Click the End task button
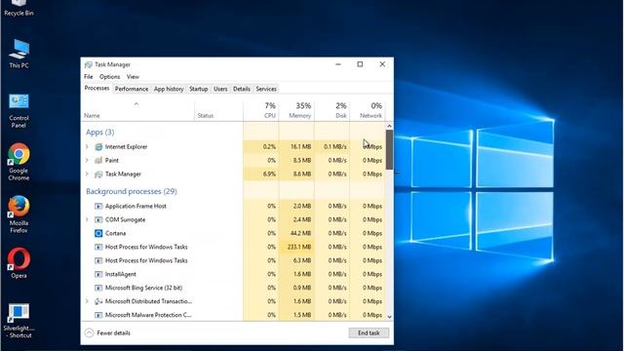Viewport: 624px width, 351px height. tap(369, 332)
